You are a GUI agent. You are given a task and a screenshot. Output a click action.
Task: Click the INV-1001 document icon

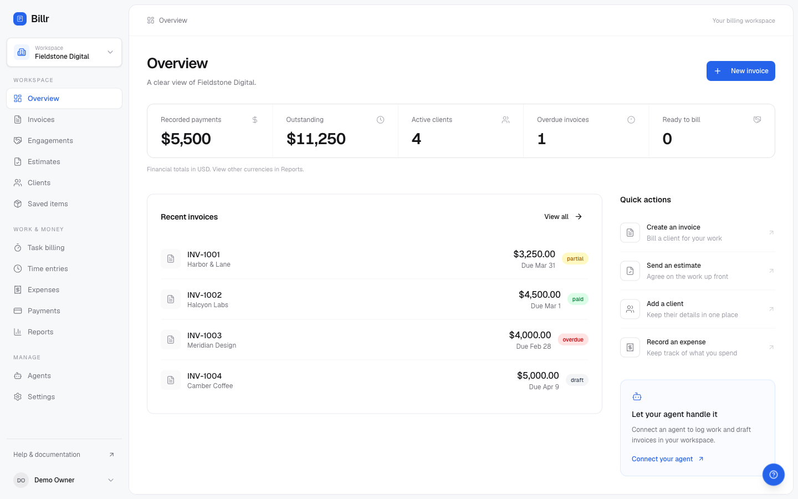171,259
